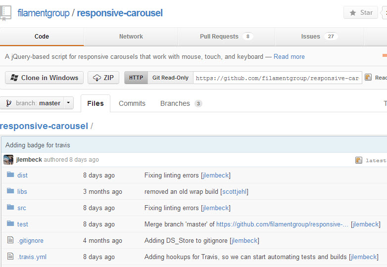This screenshot has height=267, width=387.
Task: Click jlembeck's avatar thumbnail
Action: [8, 160]
